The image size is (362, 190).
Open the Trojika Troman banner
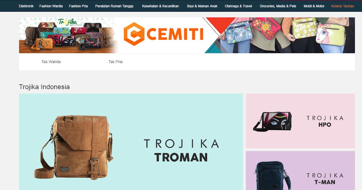pyautogui.click(x=131, y=142)
